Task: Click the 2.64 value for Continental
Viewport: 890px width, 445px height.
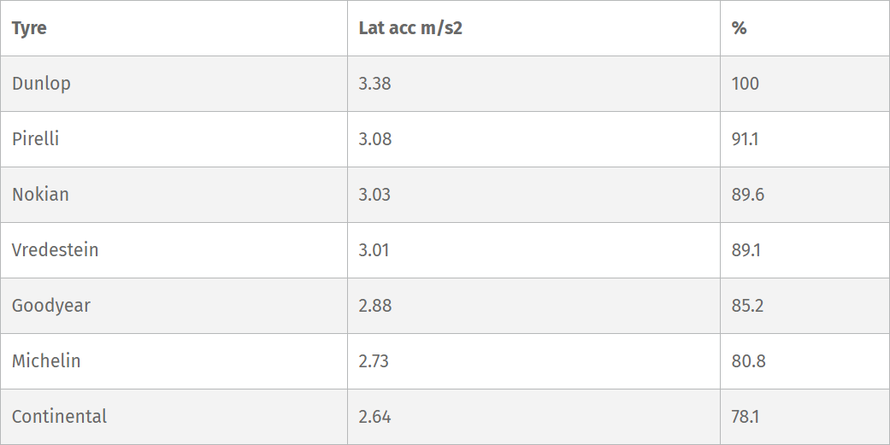Action: tap(374, 417)
